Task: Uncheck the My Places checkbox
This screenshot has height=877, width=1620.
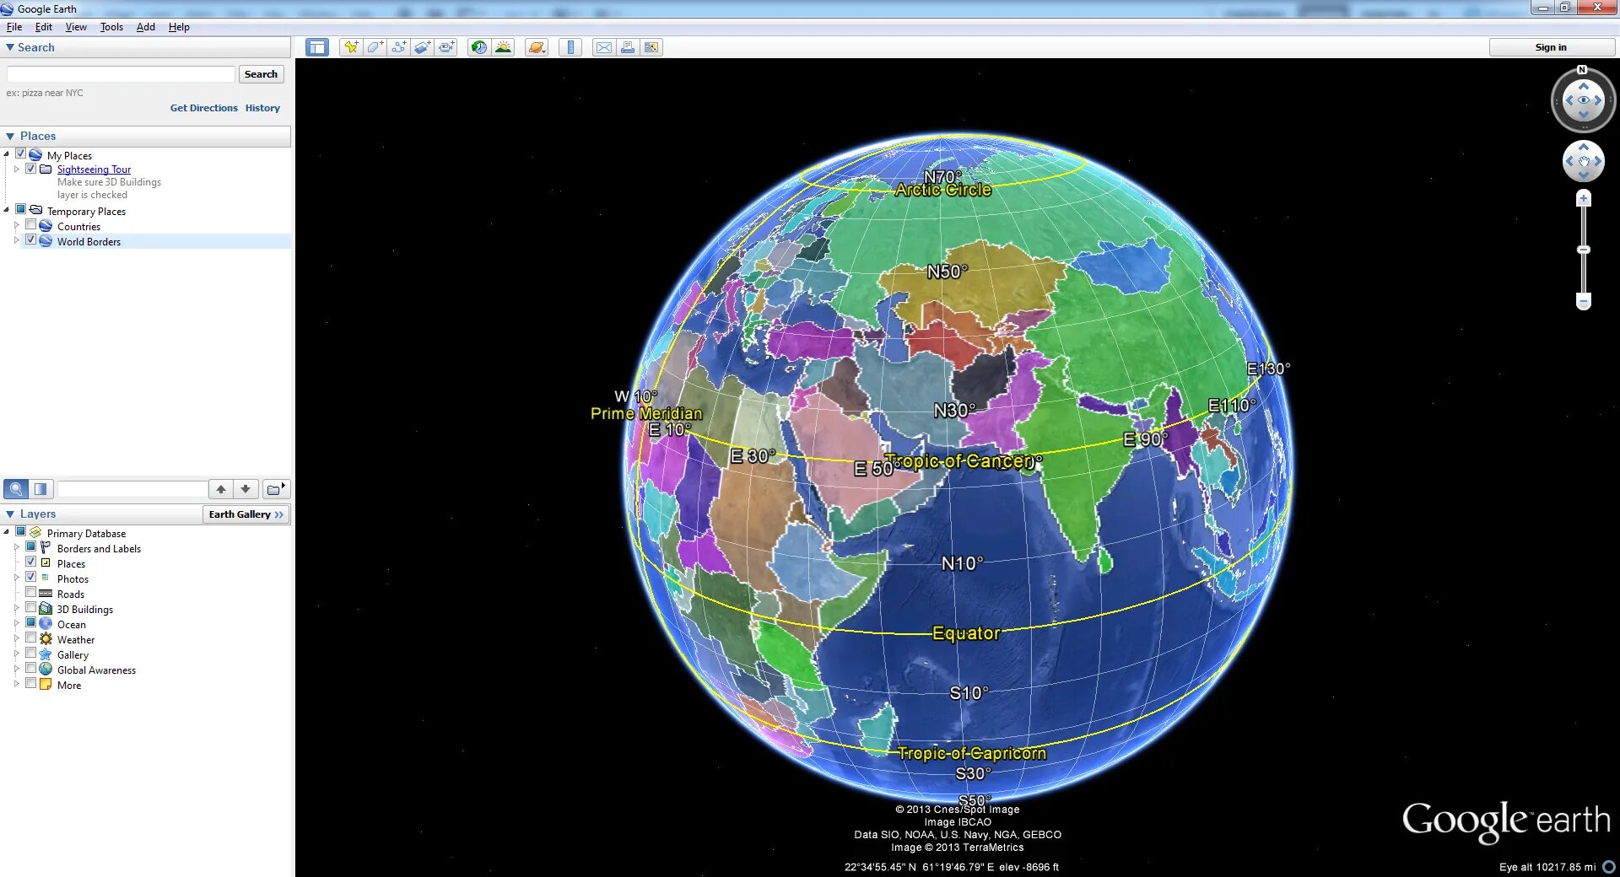Action: 21,154
